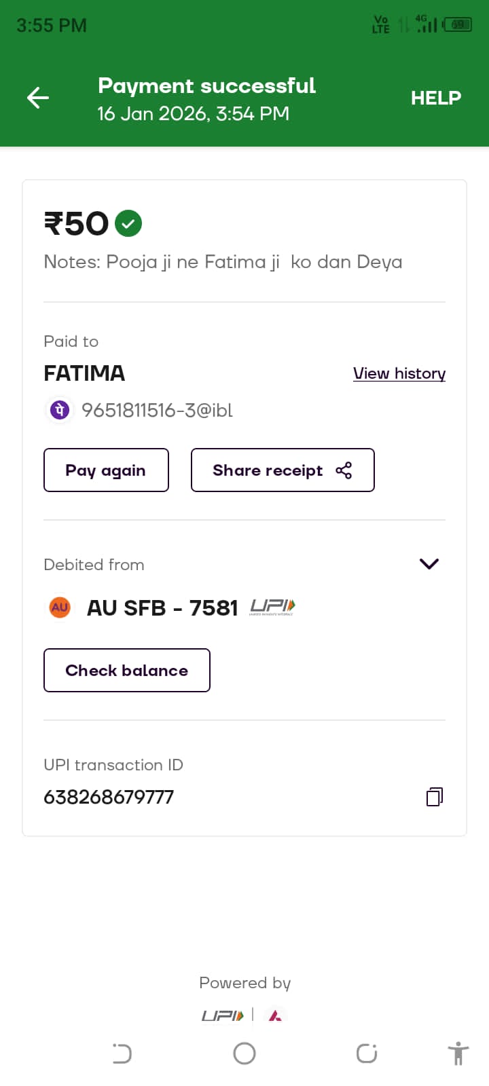Tap the green payment success checkmark
Image resolution: width=489 pixels, height=1086 pixels.
tap(128, 223)
